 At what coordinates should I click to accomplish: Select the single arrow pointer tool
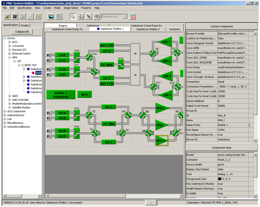point(73,16)
